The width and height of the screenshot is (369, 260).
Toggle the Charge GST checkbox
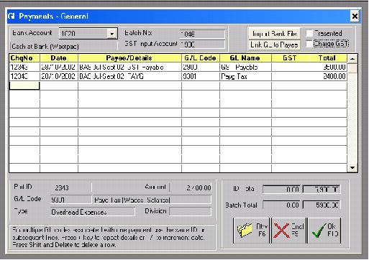(x=309, y=44)
